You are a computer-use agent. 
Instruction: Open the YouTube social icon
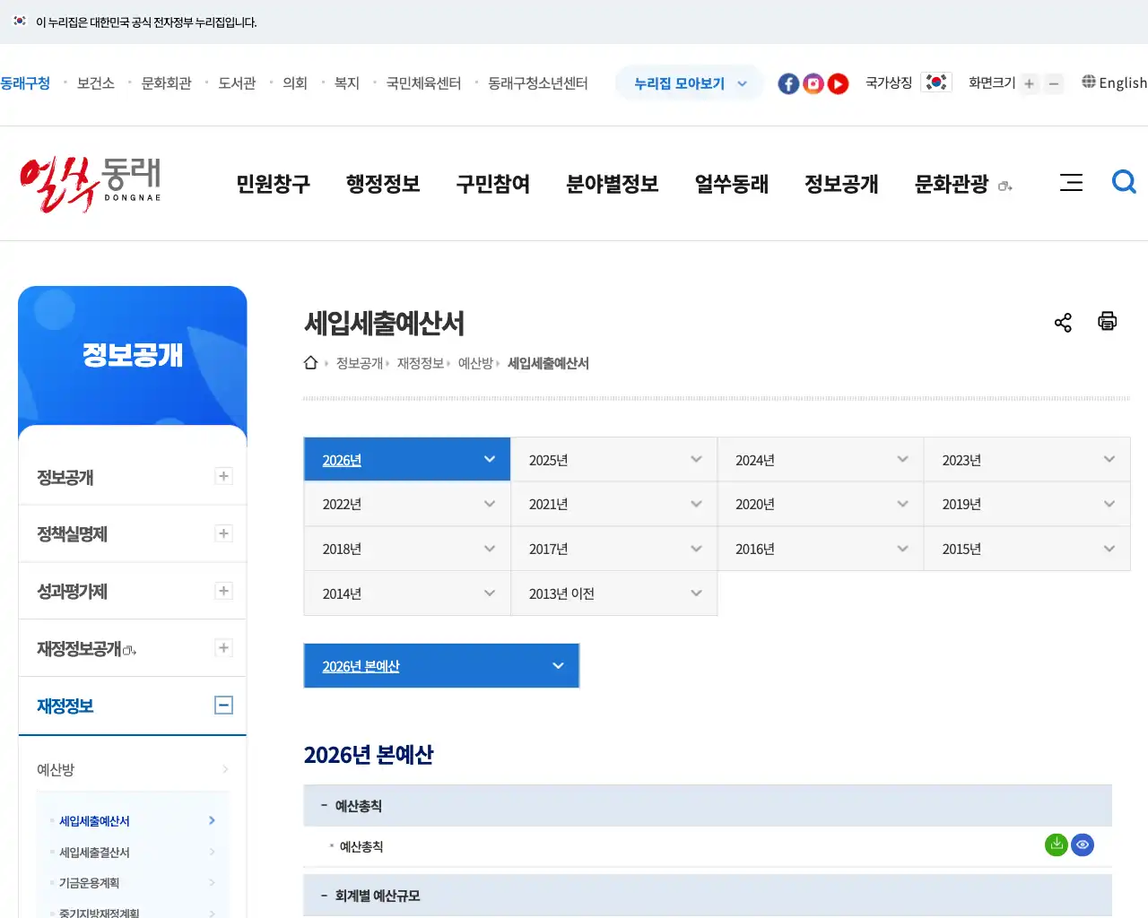838,83
